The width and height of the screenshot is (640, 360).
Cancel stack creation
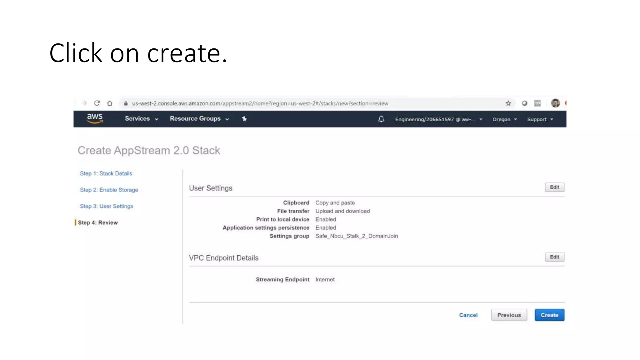coord(468,315)
